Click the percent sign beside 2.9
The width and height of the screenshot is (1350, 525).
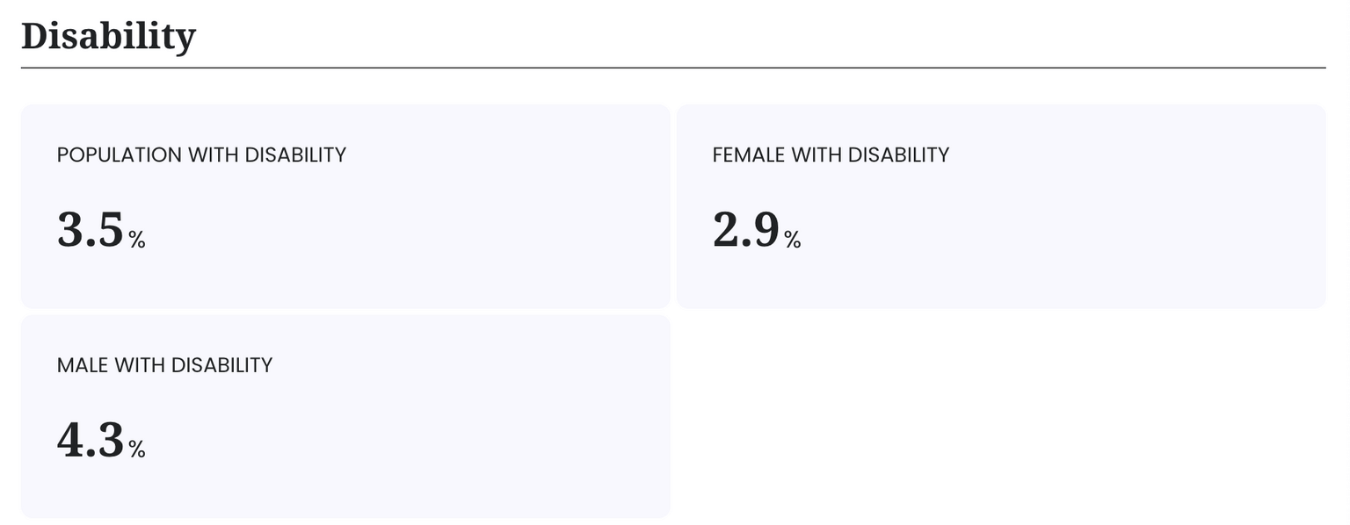[793, 240]
